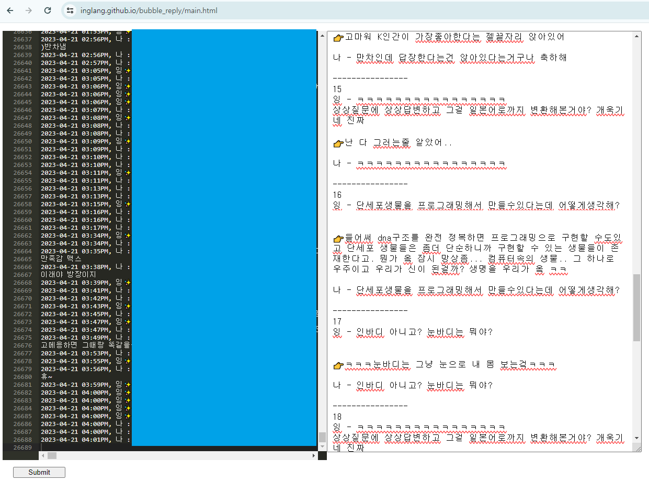Click the "03:38PM" timestamp on line 26666
The image size is (649, 481).
point(95,267)
